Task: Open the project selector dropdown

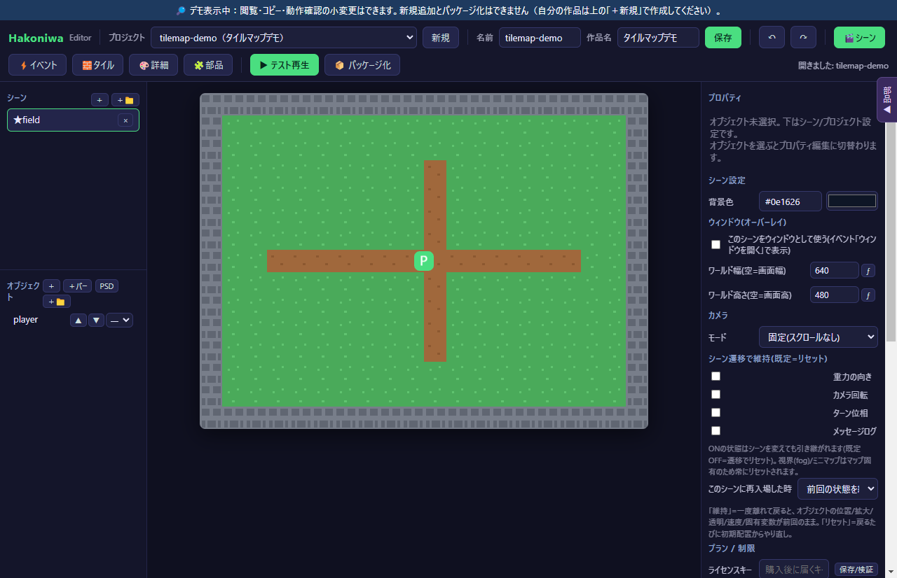Action: click(284, 38)
